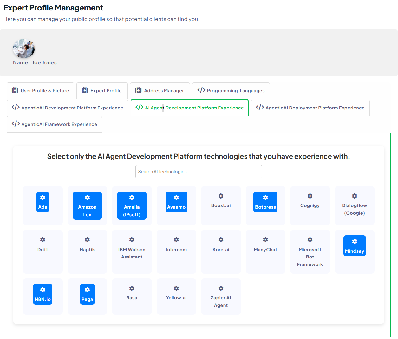Click the gear icon above Kore.ai
The height and width of the screenshot is (339, 398).
click(x=221, y=240)
